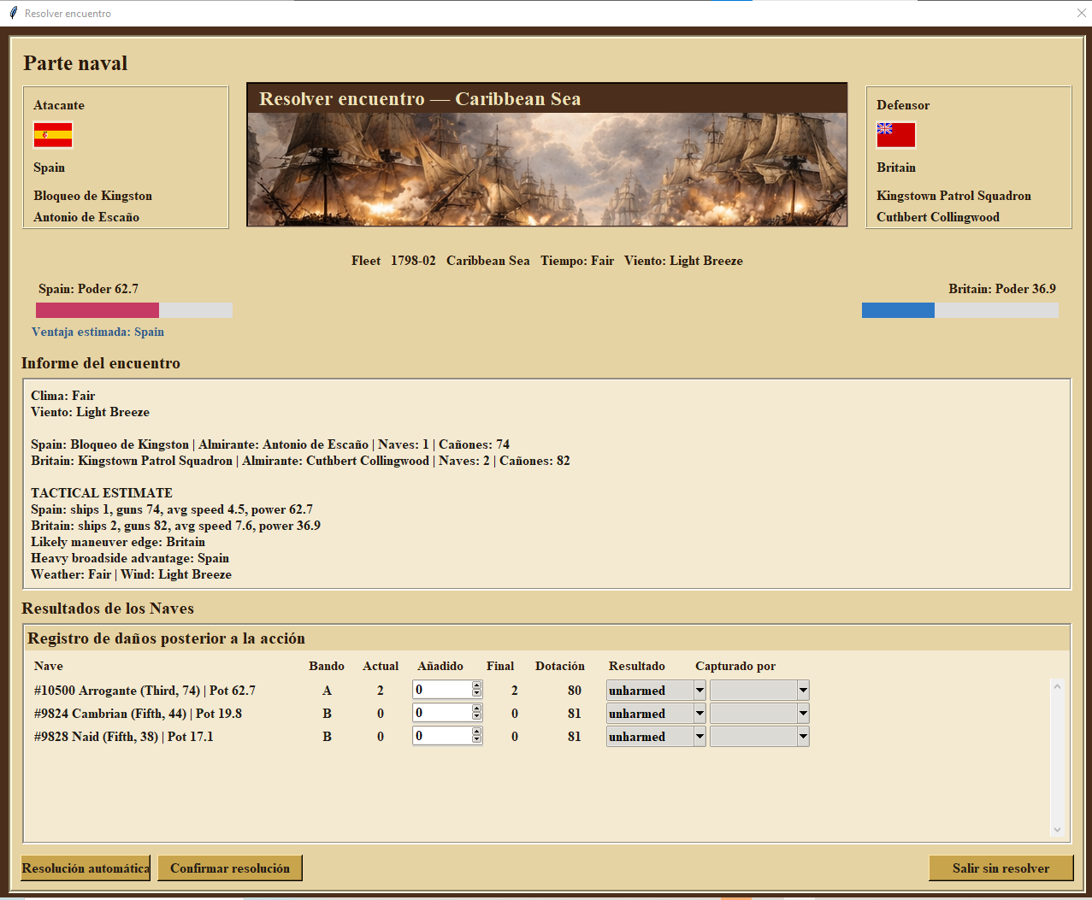Click 'Ventaja estimada: Spain' text
1092x900 pixels.
click(97, 332)
